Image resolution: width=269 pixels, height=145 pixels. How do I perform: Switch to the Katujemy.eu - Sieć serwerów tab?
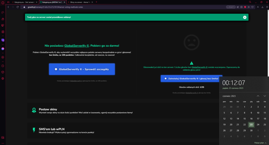tap(24, 2)
